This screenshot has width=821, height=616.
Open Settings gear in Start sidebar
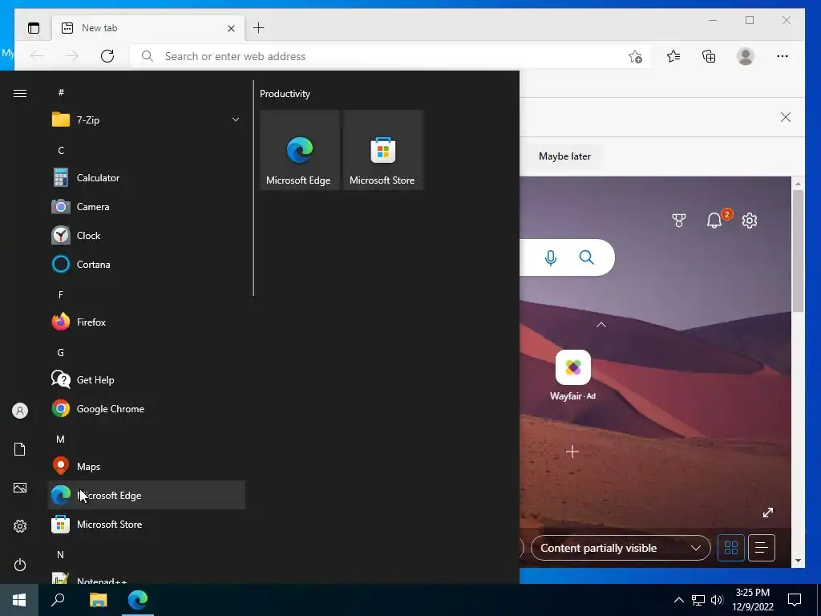pos(20,526)
